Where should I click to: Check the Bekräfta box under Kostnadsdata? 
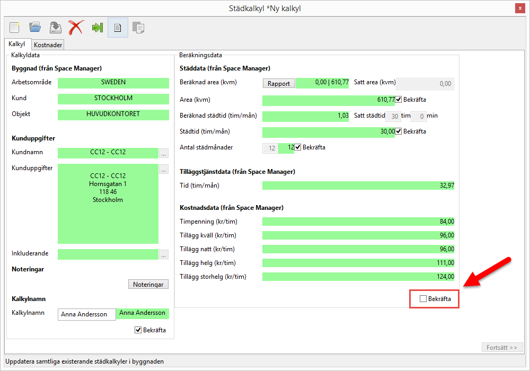pos(423,299)
